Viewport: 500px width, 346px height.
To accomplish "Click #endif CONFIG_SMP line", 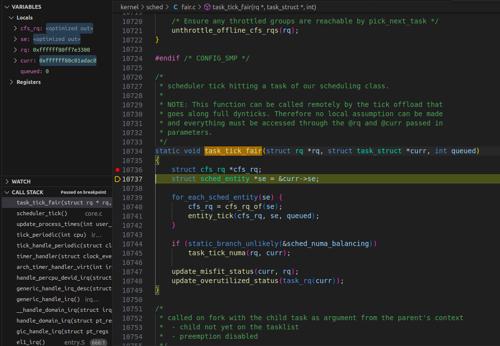I will [202, 59].
